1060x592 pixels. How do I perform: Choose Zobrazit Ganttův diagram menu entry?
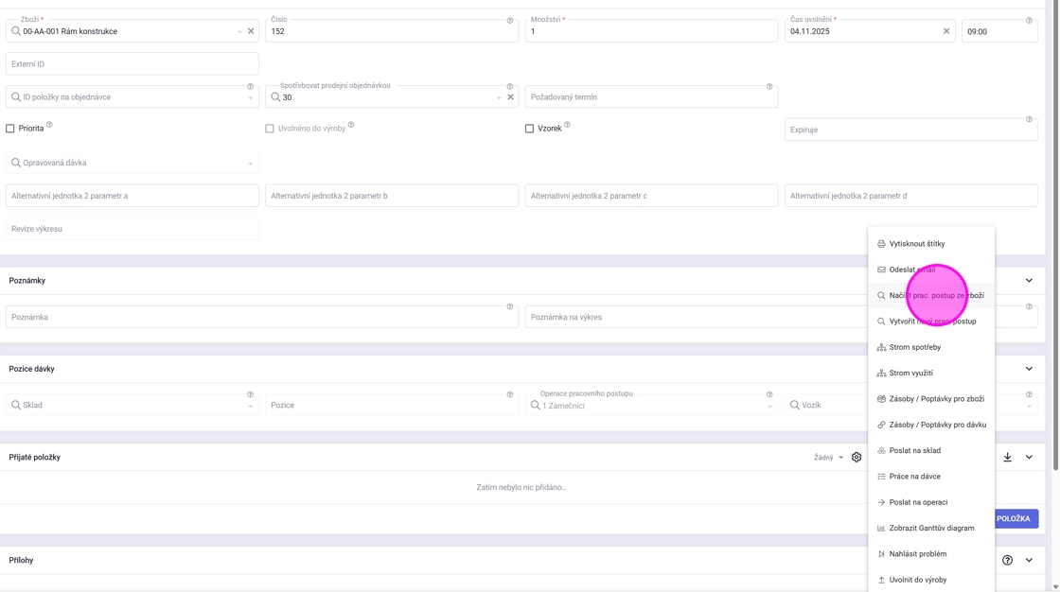pos(931,529)
